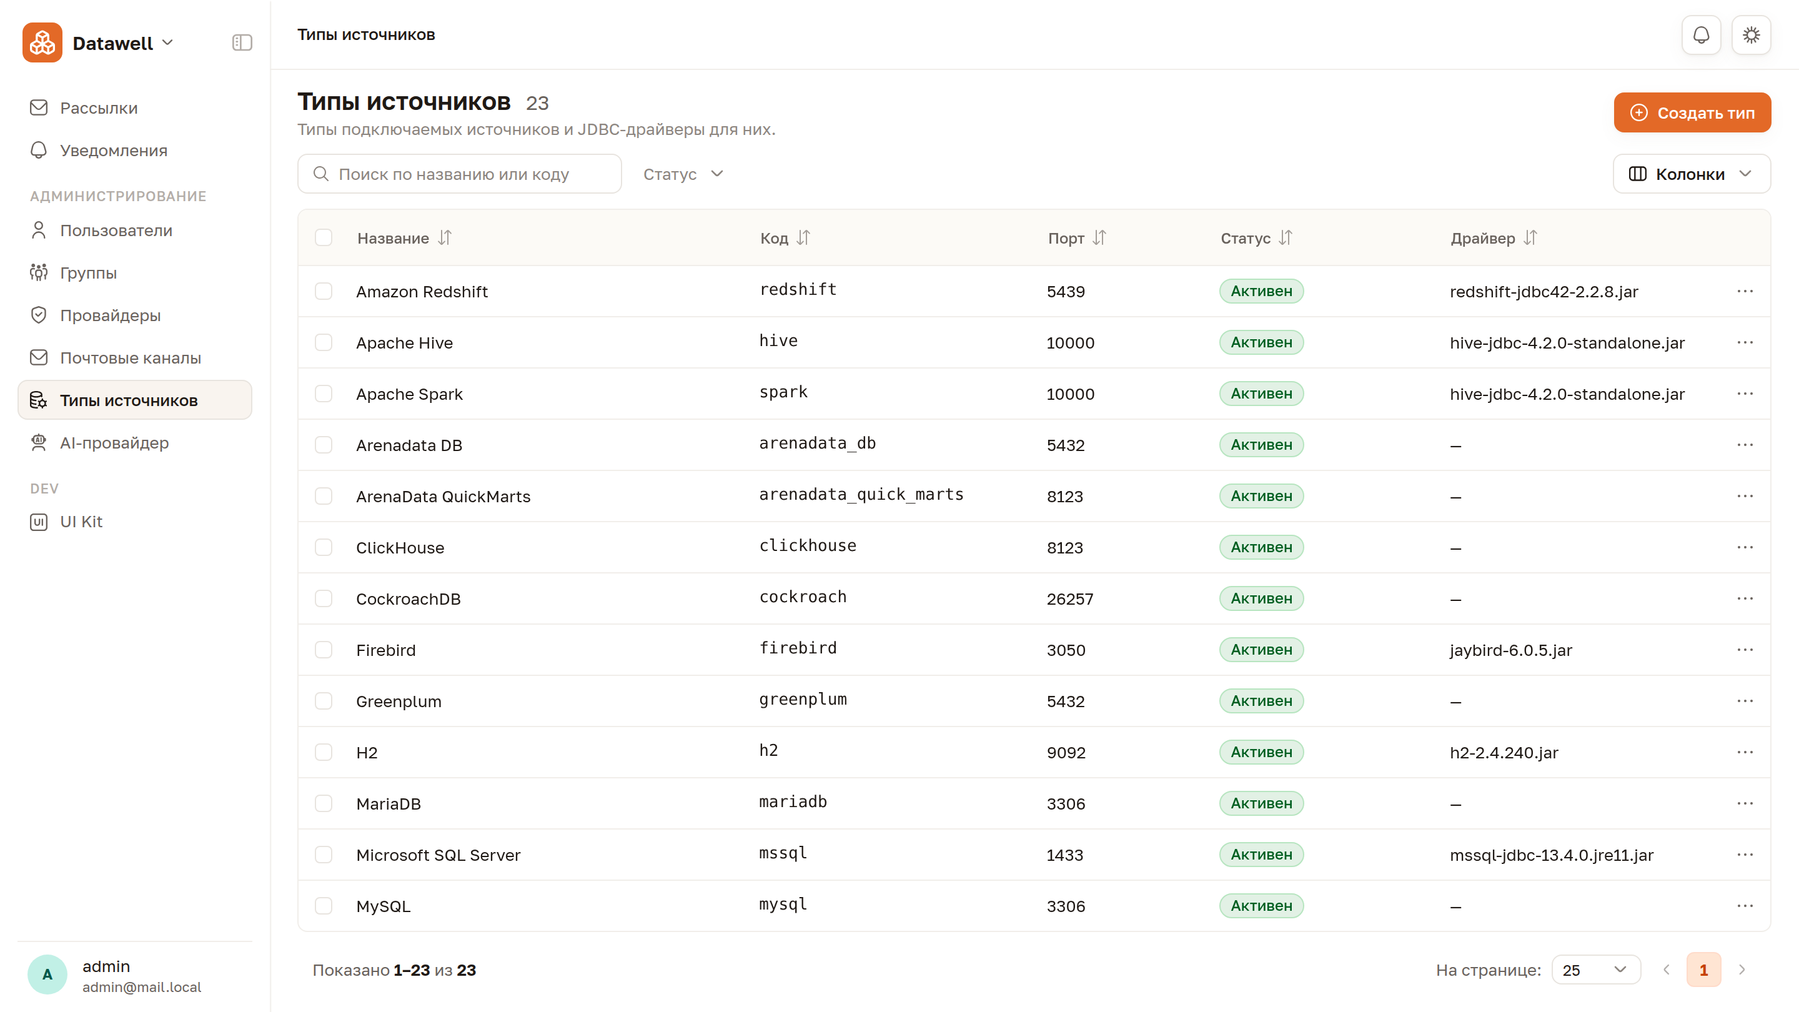
Task: Open the Статус filter dropdown
Action: pos(683,174)
